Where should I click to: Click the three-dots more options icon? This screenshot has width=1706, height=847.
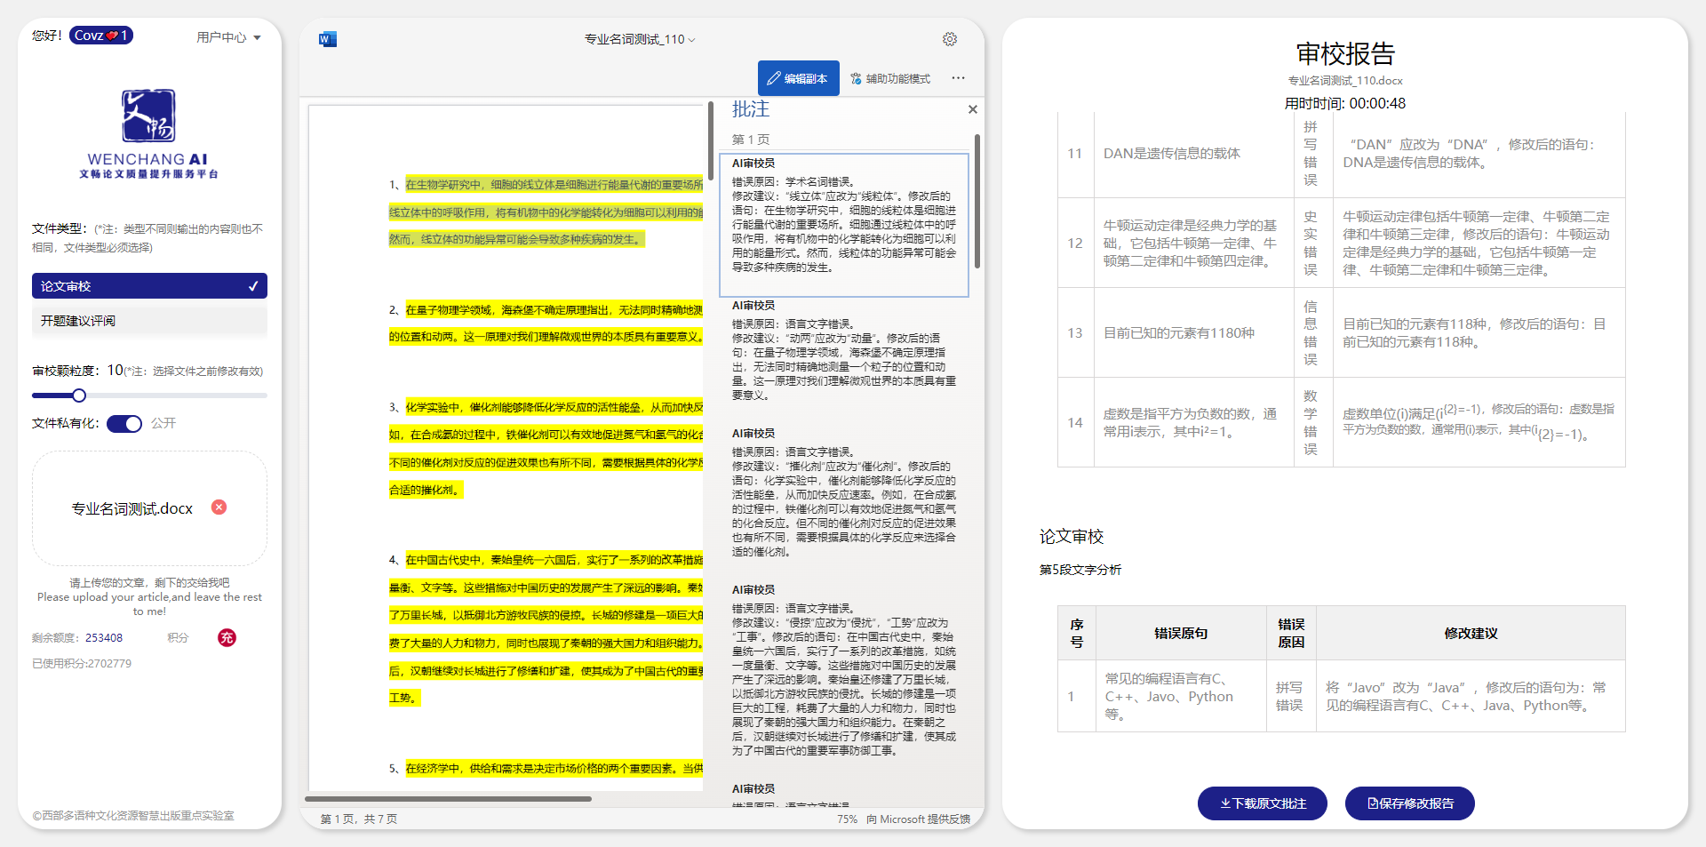point(958,78)
